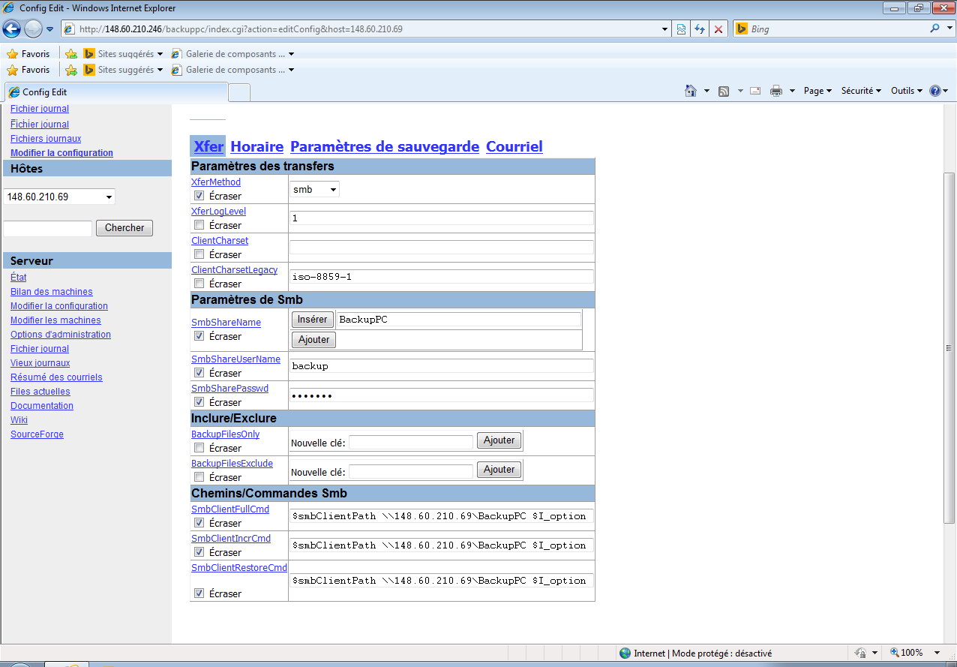The width and height of the screenshot is (957, 667).
Task: Open the Bilan des machines link
Action: click(52, 292)
